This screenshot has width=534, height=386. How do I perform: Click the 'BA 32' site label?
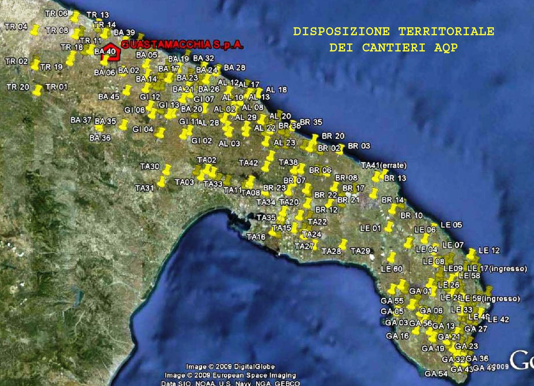[204, 58]
